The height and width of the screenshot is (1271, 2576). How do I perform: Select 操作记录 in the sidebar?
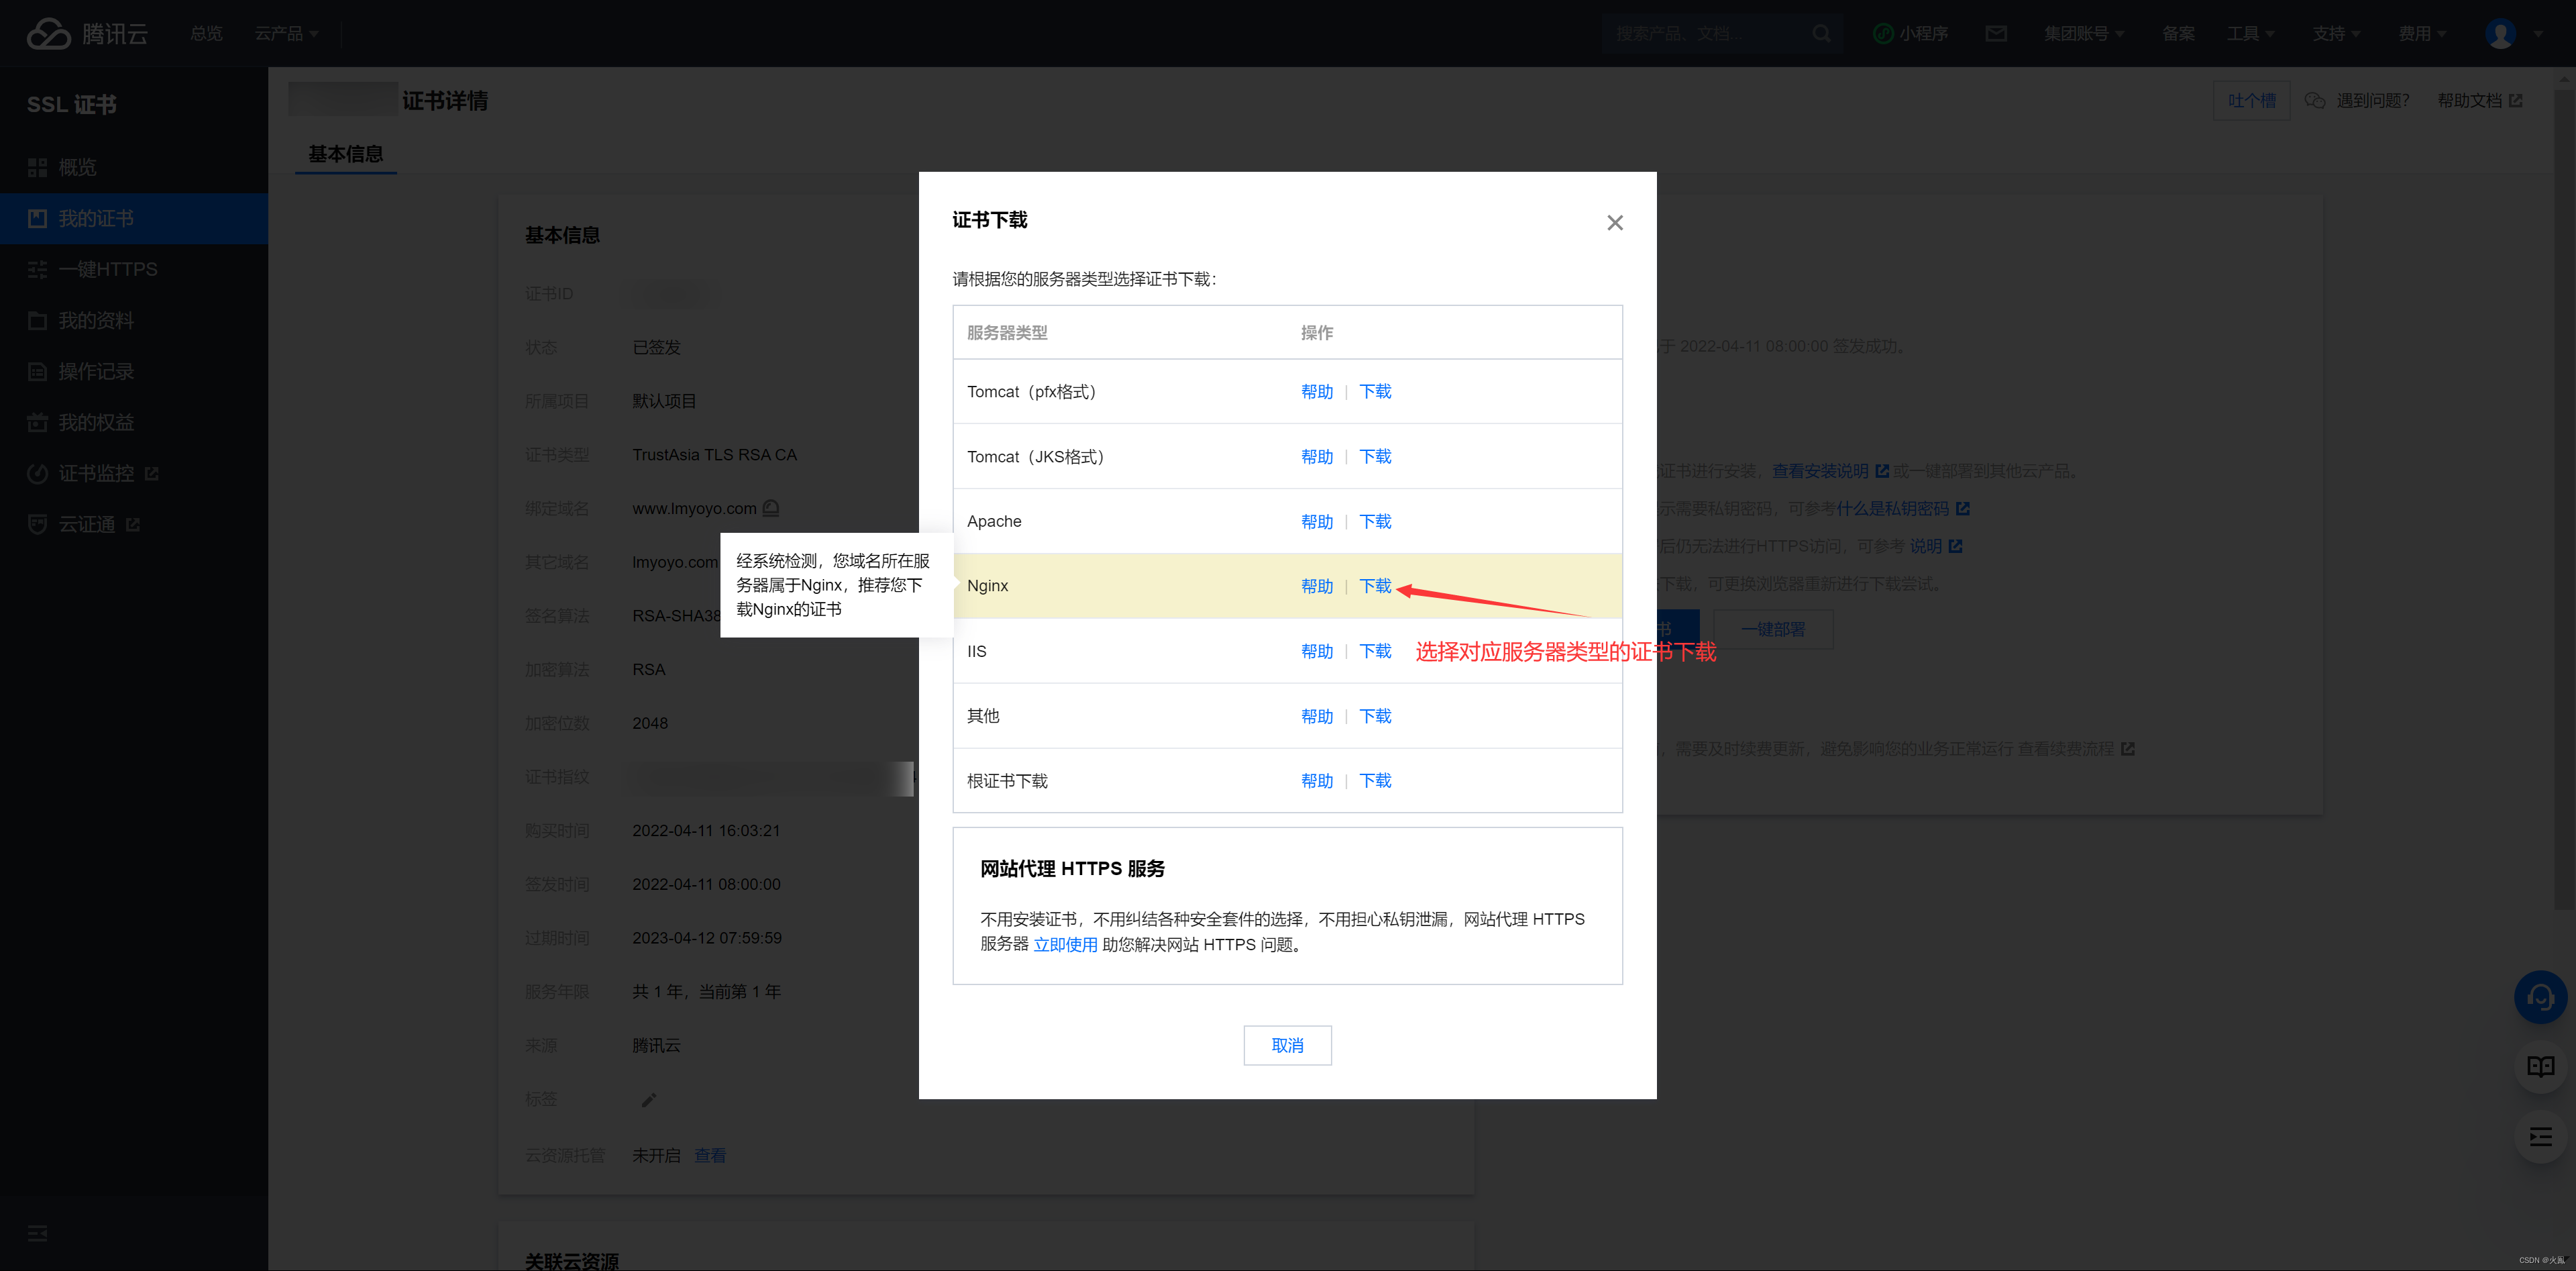pos(134,371)
